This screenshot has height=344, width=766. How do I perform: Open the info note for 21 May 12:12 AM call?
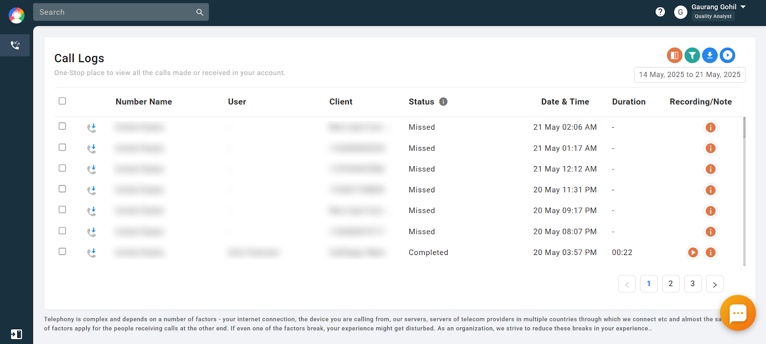tap(710, 169)
